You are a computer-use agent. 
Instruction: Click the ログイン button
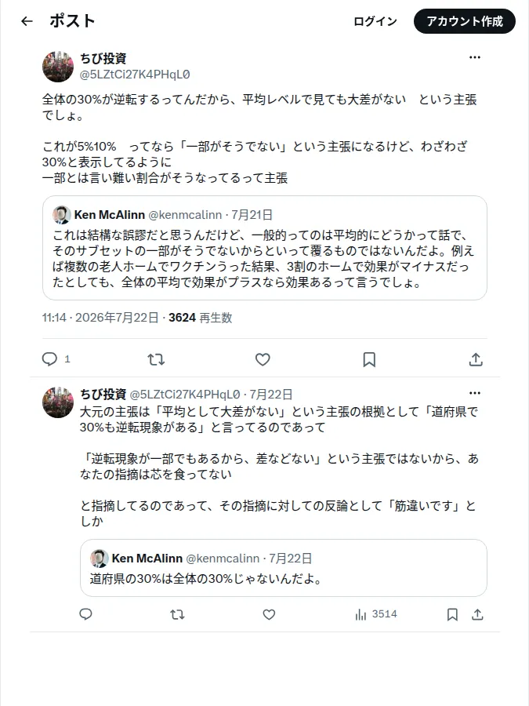click(x=375, y=21)
